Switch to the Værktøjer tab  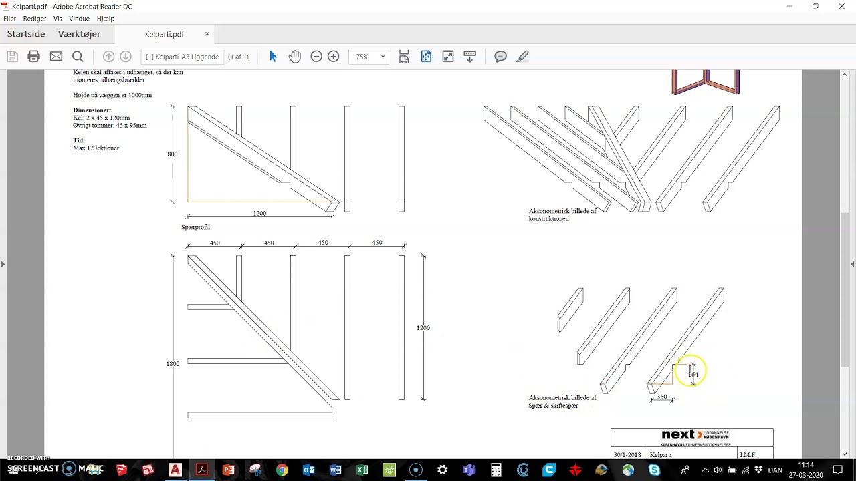(x=79, y=34)
